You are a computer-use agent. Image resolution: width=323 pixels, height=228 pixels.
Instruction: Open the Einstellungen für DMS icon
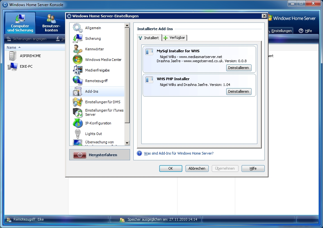78,102
